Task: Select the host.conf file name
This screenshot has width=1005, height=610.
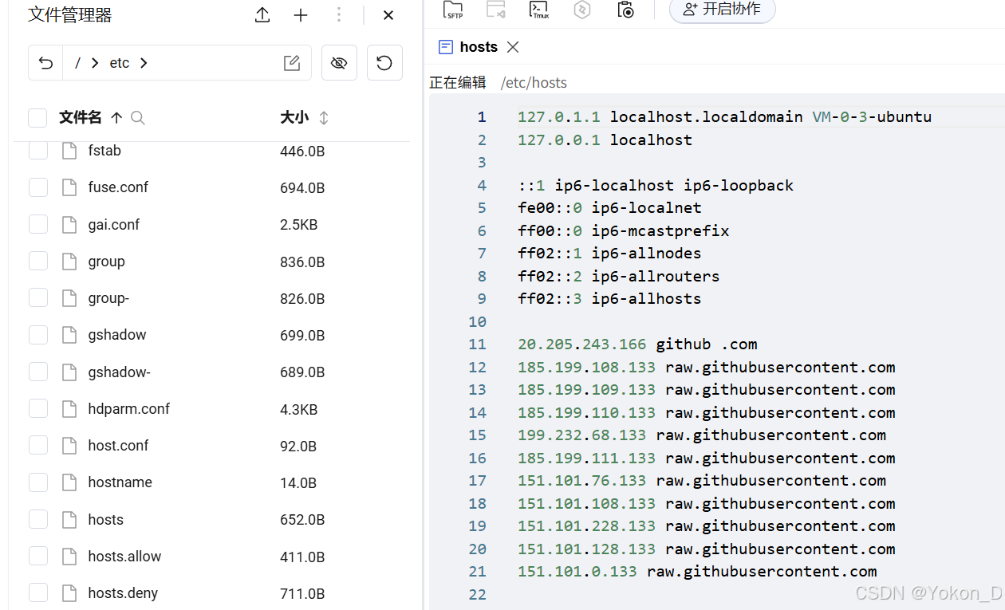Action: click(x=118, y=446)
